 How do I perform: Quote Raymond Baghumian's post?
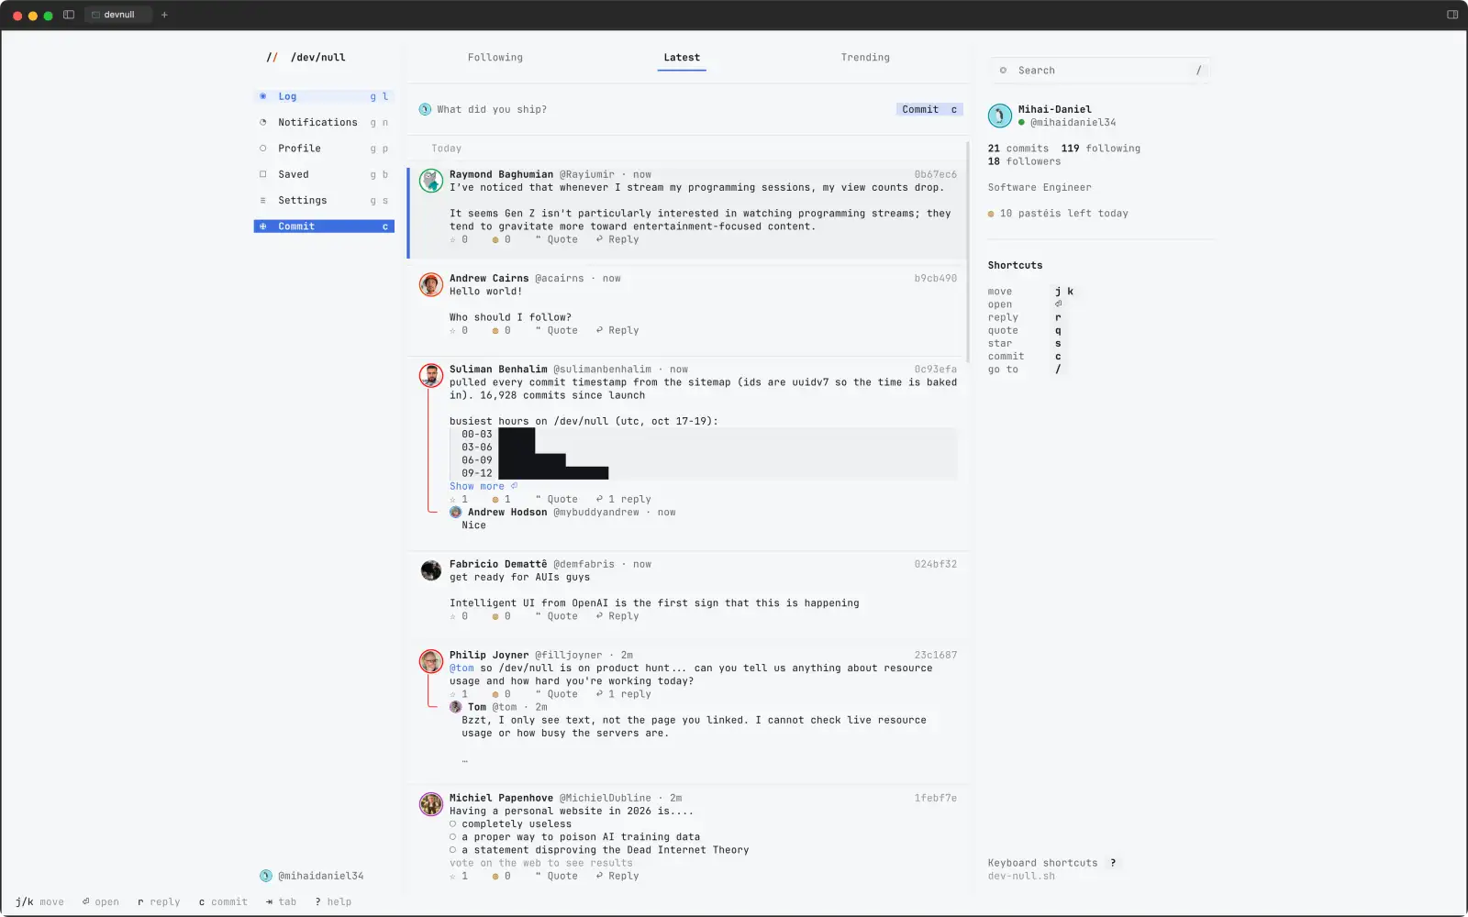pyautogui.click(x=557, y=239)
